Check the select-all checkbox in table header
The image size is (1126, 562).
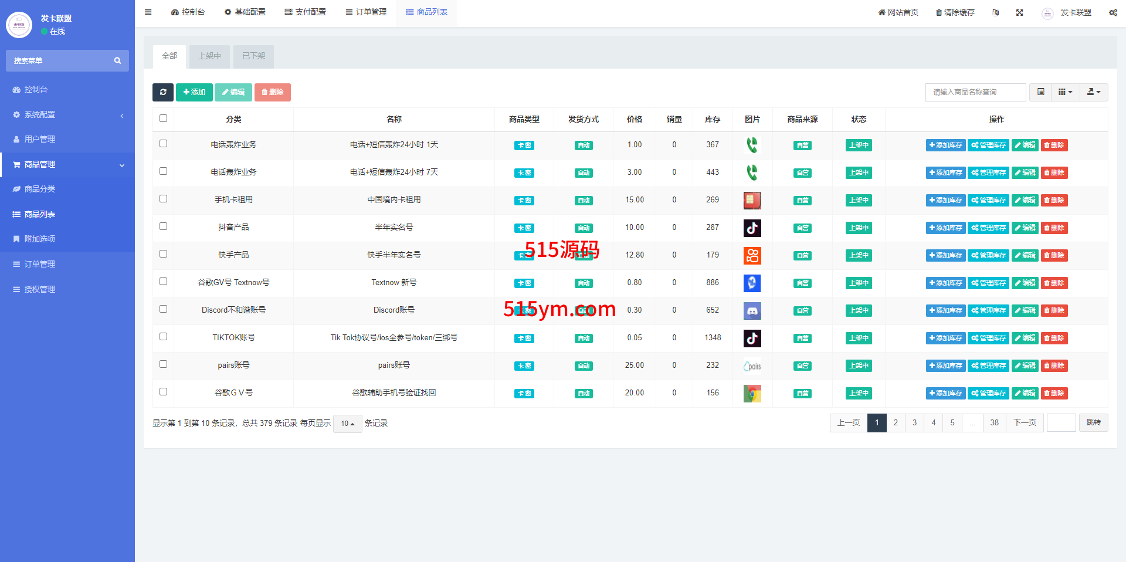point(164,119)
